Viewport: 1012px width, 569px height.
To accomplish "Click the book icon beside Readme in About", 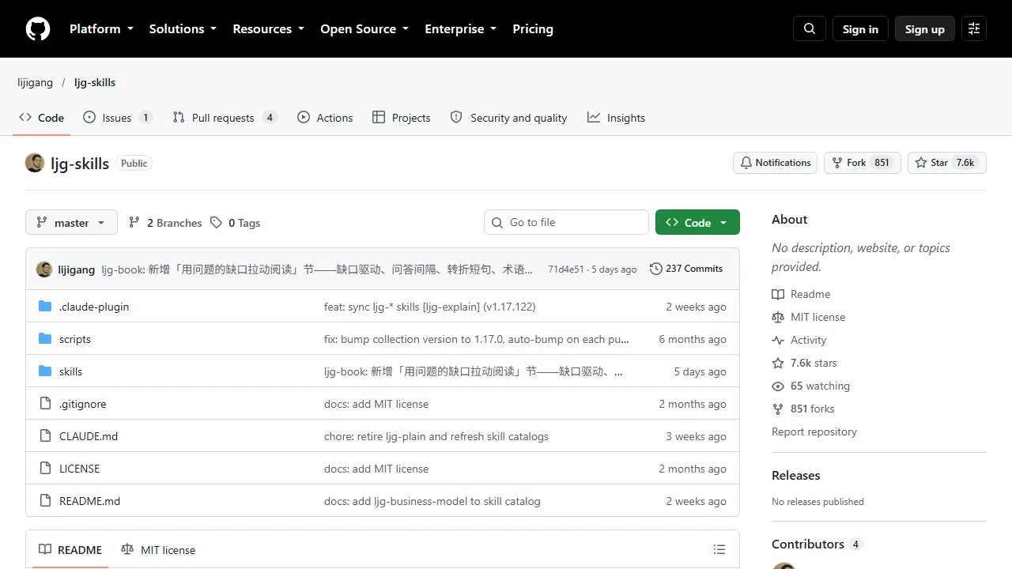I will [778, 295].
